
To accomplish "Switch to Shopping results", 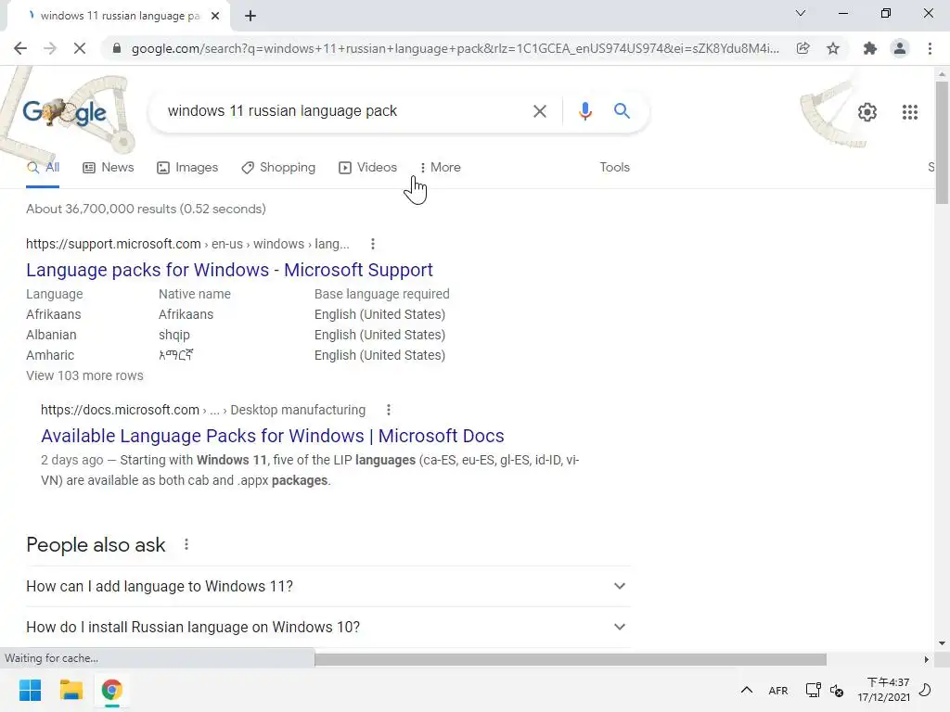I will (x=278, y=168).
